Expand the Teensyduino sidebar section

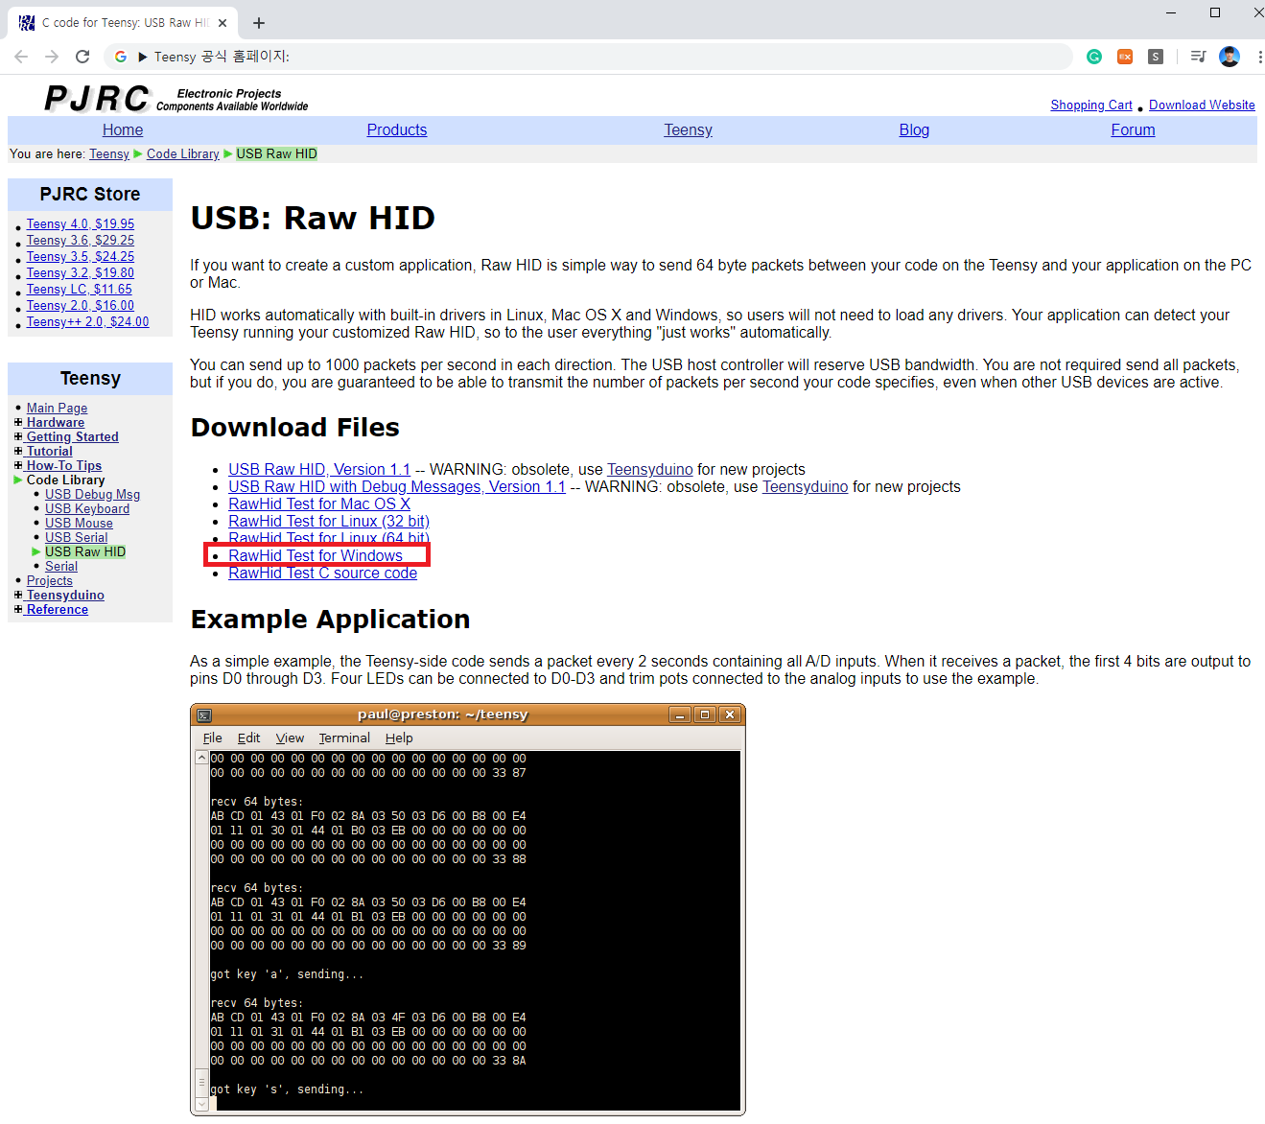18,595
